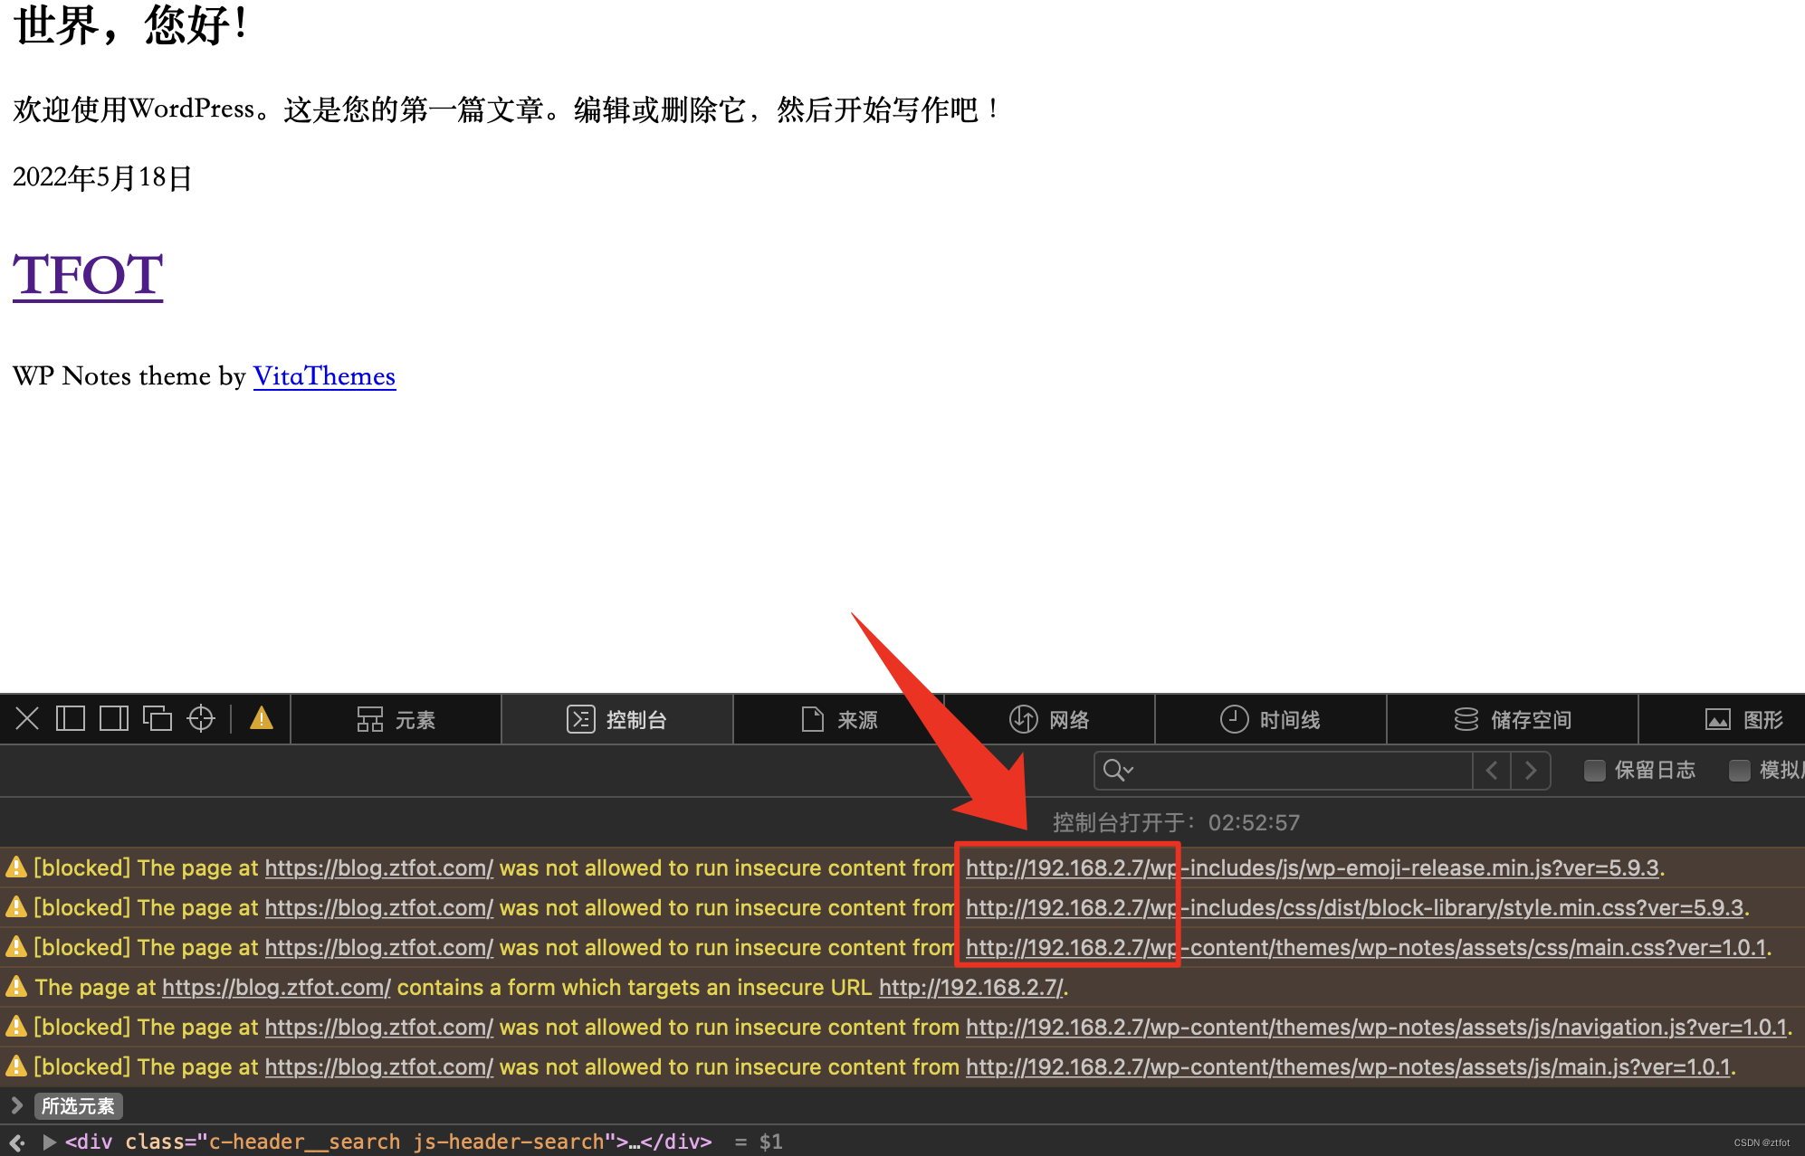This screenshot has height=1156, width=1805.
Task: Expand the 所选元素 console entry
Action: tap(16, 1105)
